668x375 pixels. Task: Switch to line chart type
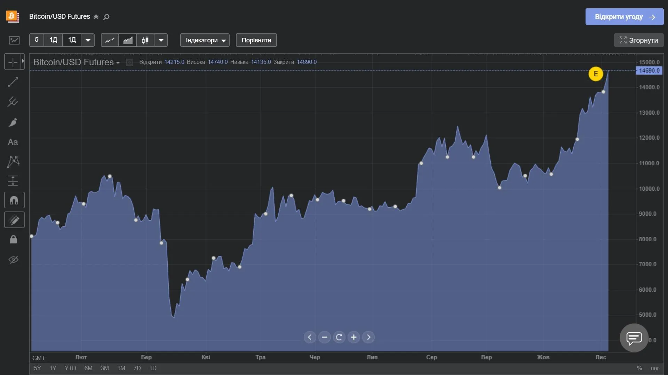(x=110, y=40)
